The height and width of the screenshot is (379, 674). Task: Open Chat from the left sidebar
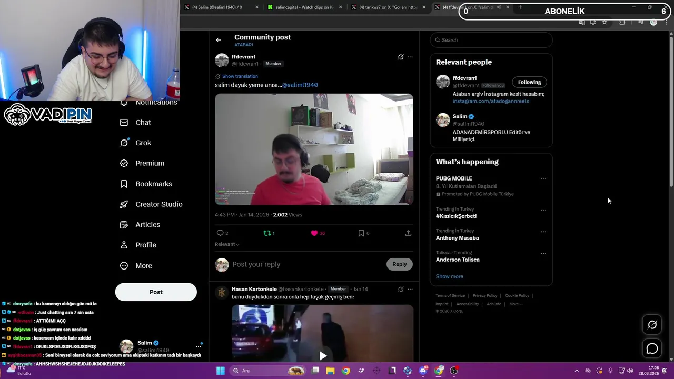pyautogui.click(x=135, y=122)
